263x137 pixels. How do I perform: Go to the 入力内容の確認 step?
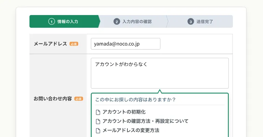tap(137, 22)
